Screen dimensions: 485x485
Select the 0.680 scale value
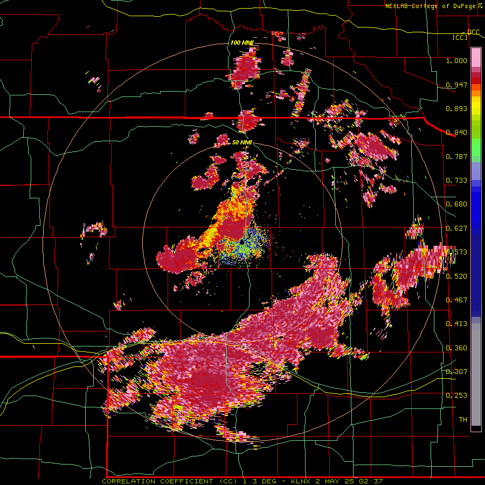[456, 204]
